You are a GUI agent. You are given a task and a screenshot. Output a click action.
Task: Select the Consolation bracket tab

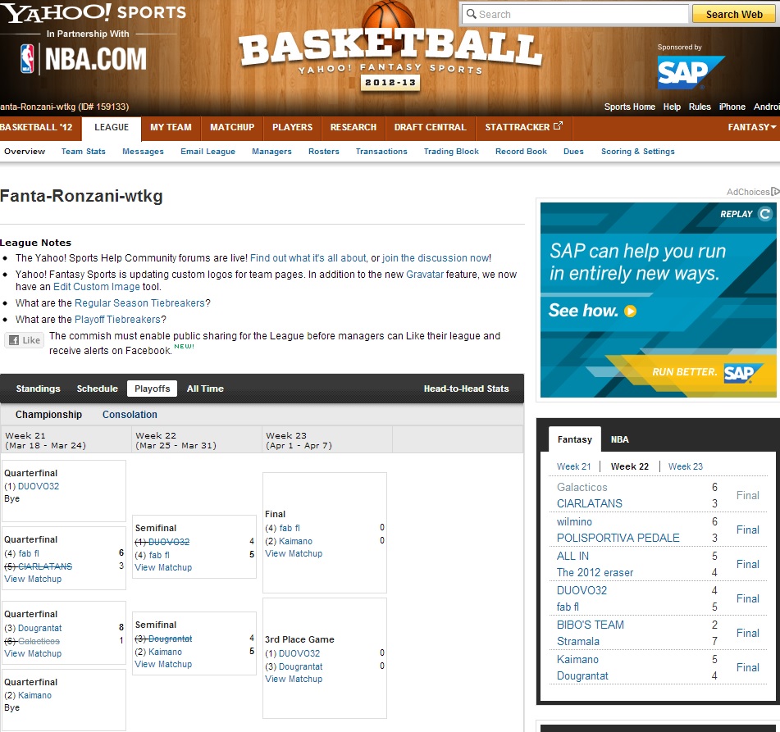[x=130, y=415]
